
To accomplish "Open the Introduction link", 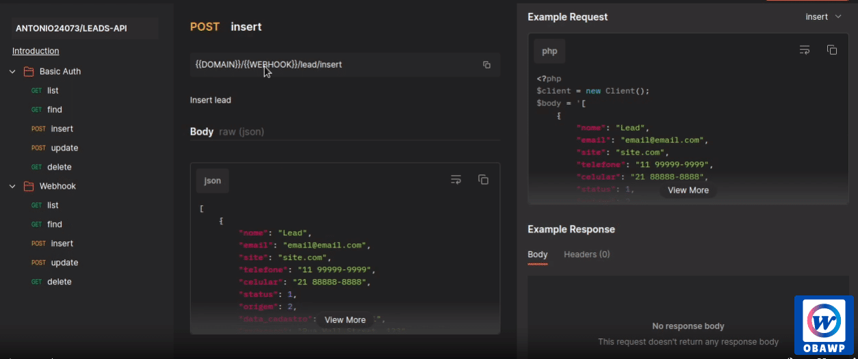I will pos(36,51).
